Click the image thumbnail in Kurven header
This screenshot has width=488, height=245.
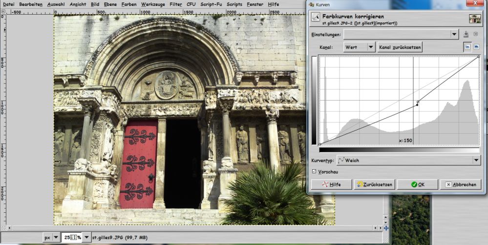point(475,19)
